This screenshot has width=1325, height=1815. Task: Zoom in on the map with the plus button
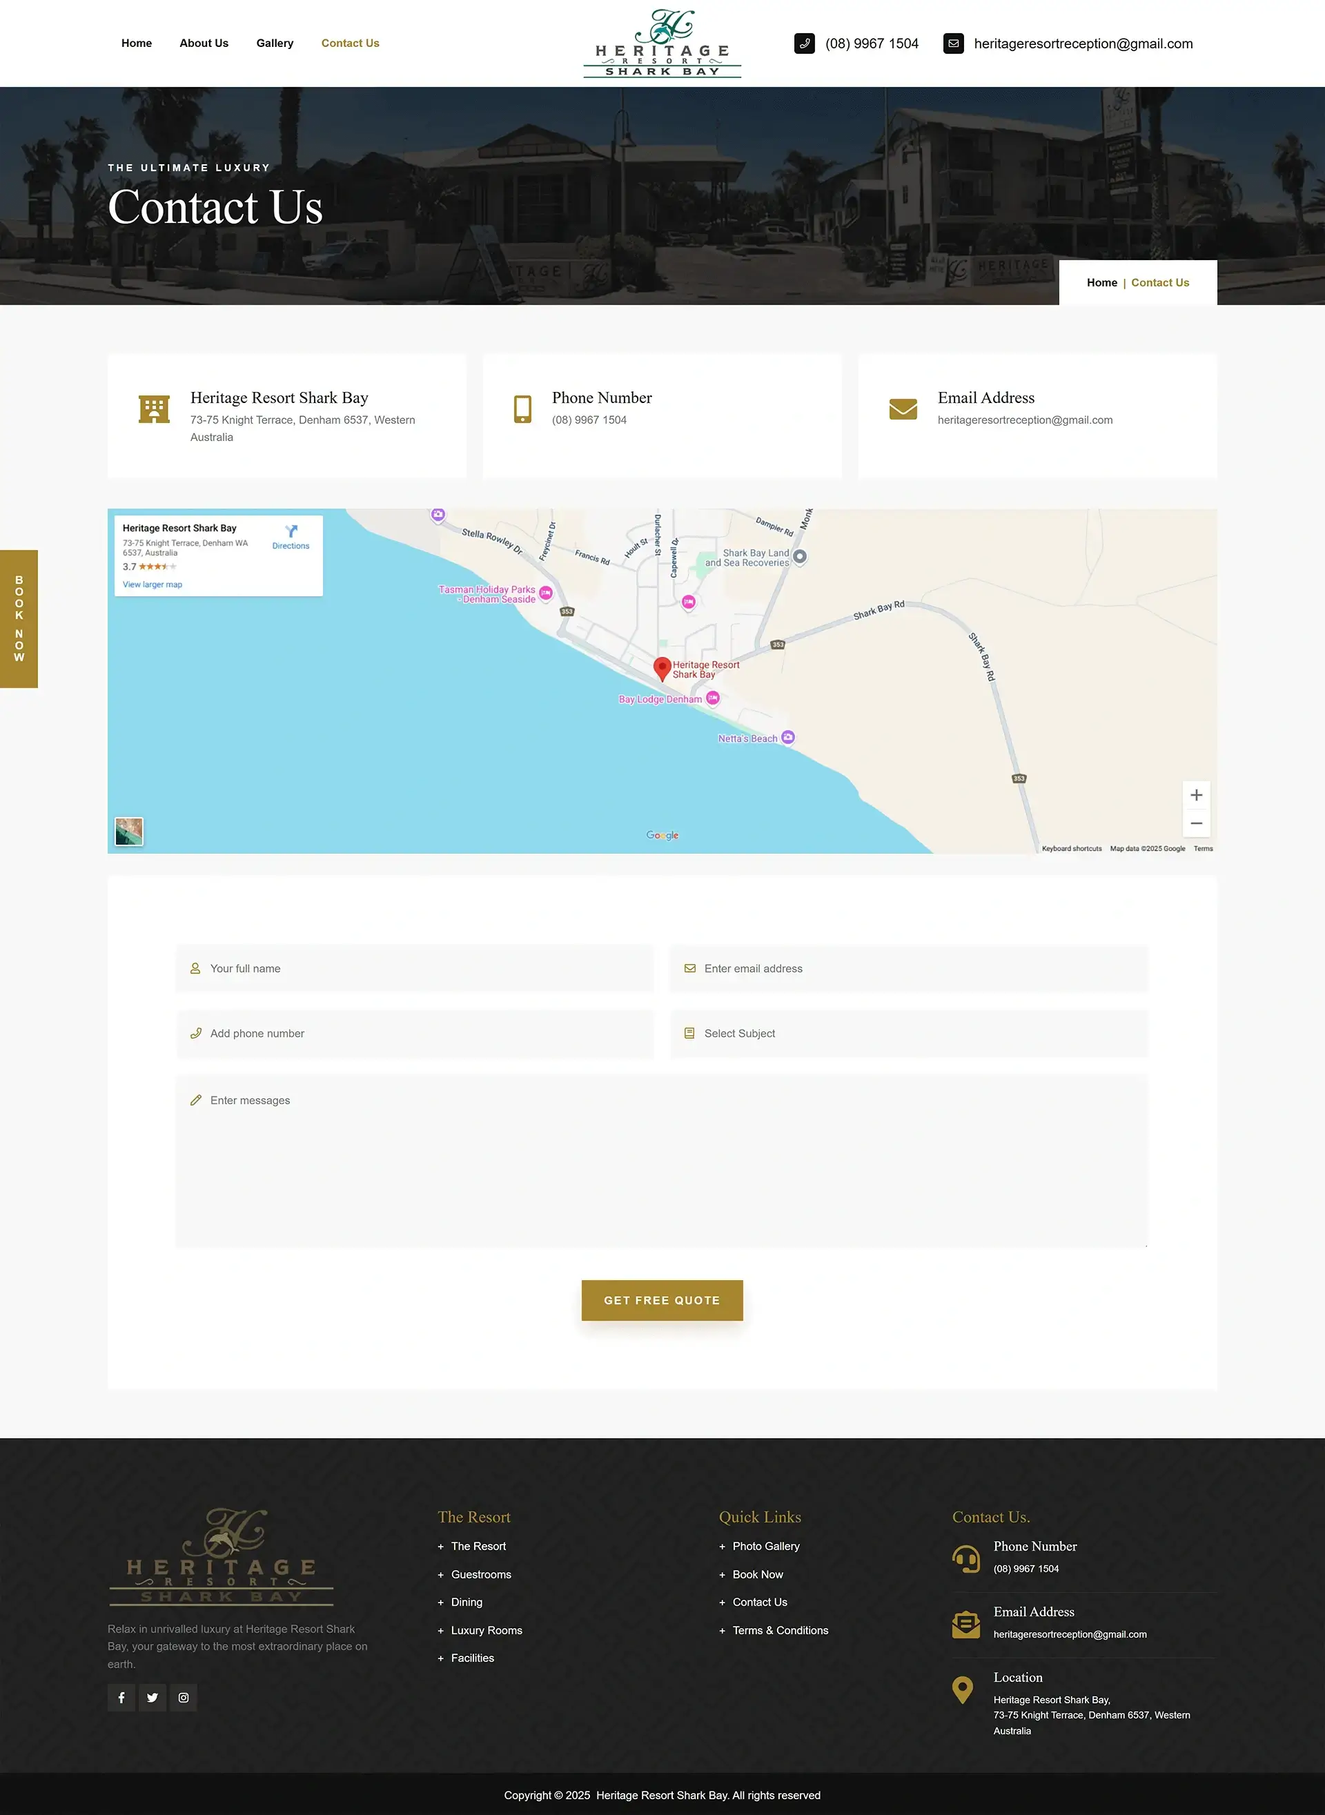point(1196,794)
